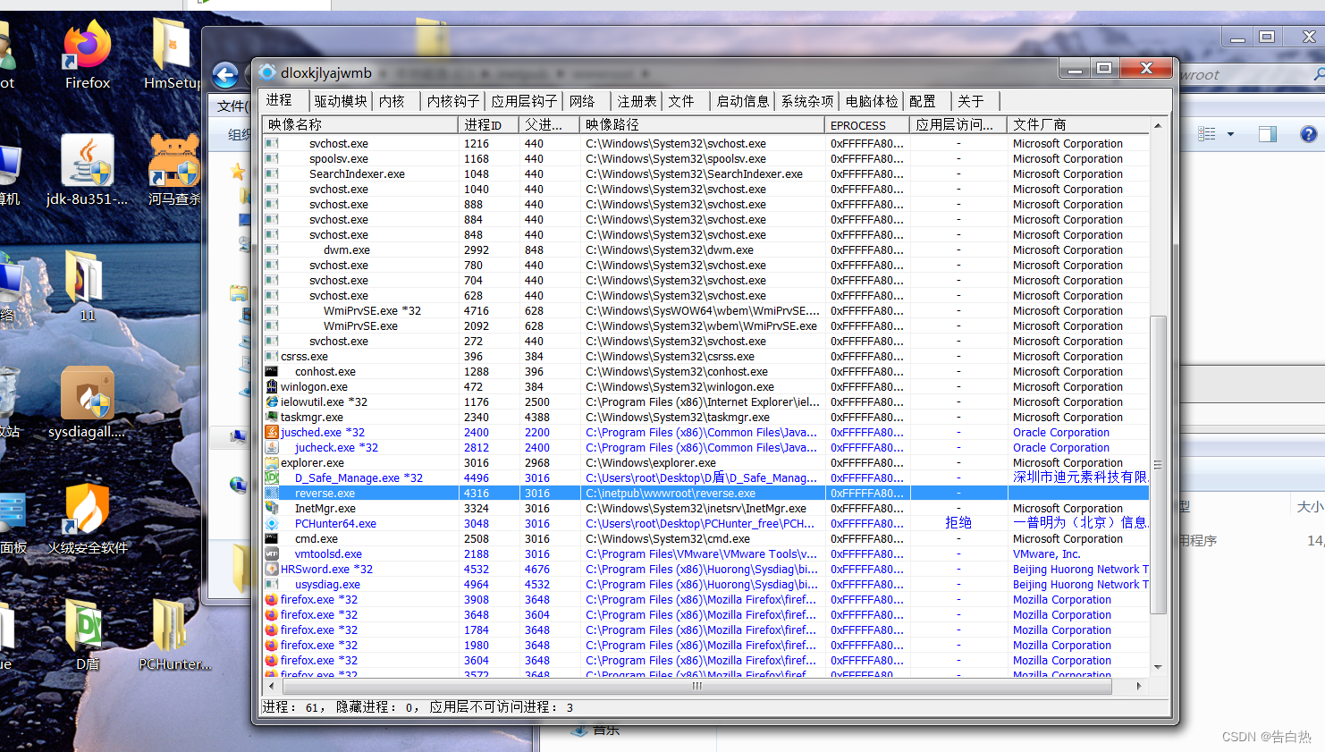1325x752 pixels.
Task: Sort by 映像路径 column header
Action: (x=702, y=124)
